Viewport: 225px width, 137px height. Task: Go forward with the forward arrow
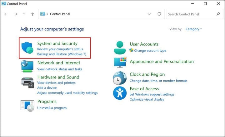(16, 14)
